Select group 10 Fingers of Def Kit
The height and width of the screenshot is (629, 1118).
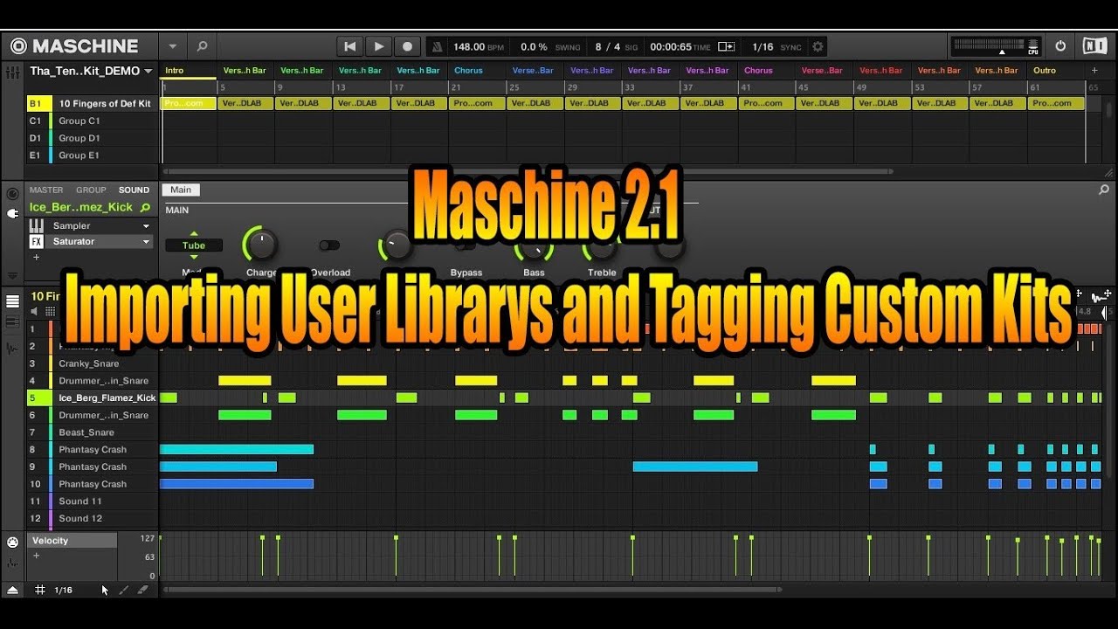click(93, 103)
